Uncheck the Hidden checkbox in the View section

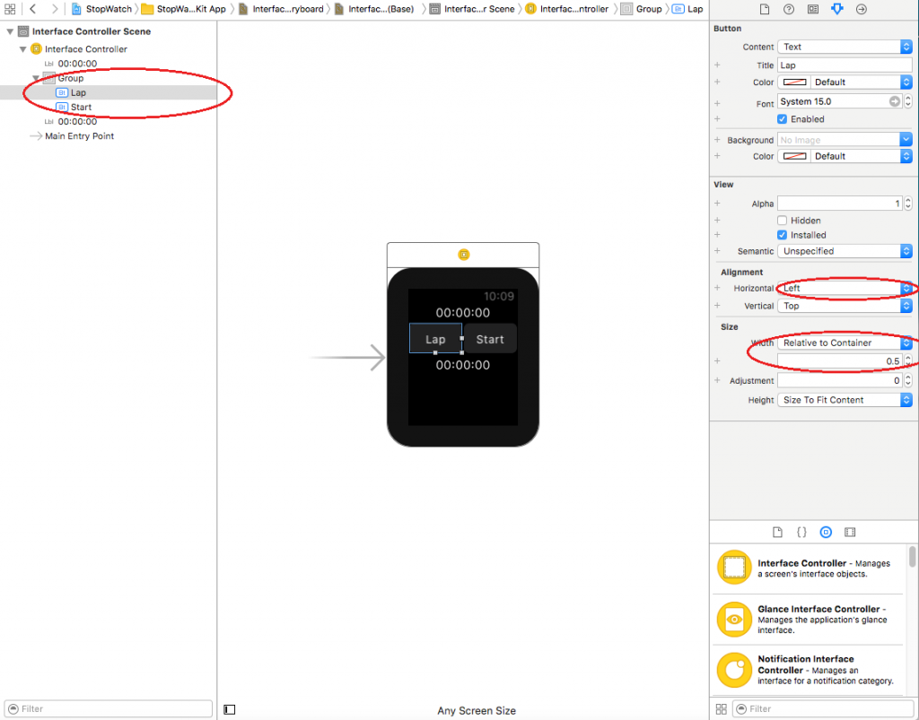[x=782, y=220]
